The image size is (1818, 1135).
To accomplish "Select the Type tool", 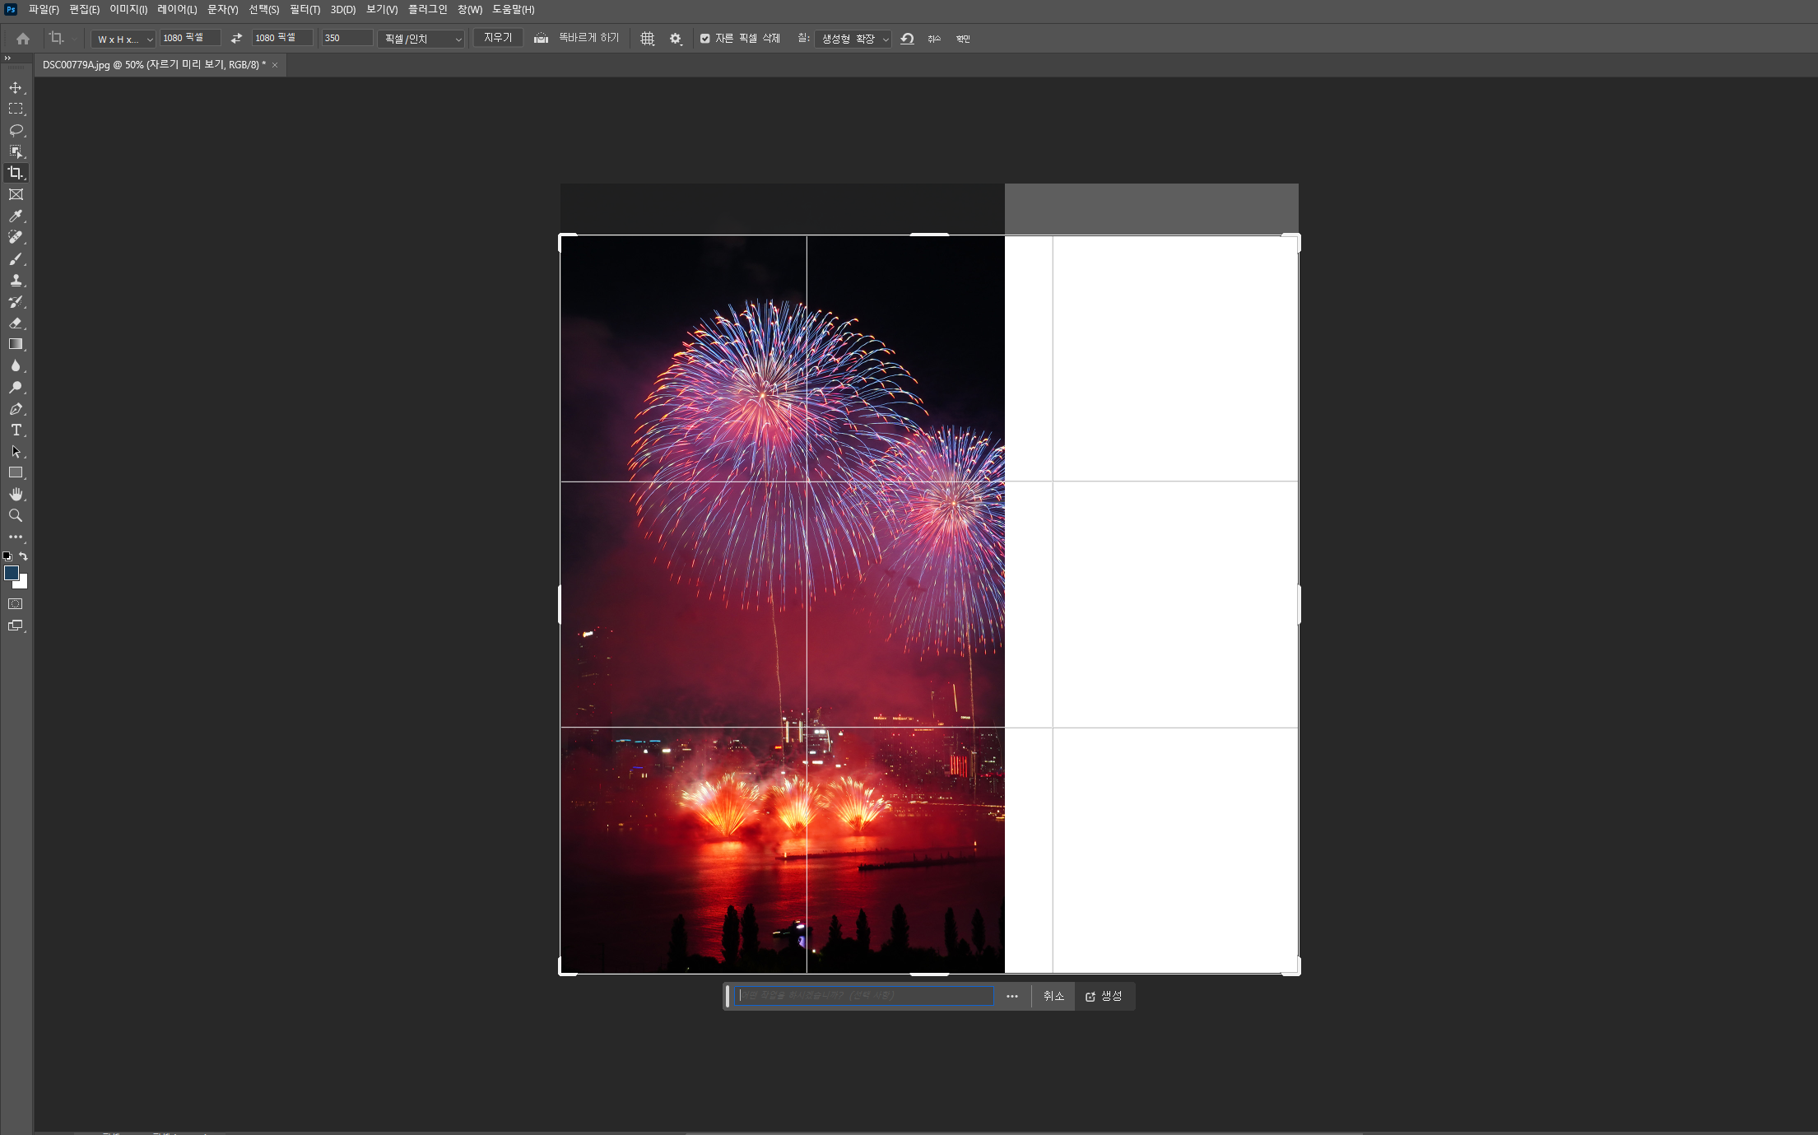I will click(16, 430).
